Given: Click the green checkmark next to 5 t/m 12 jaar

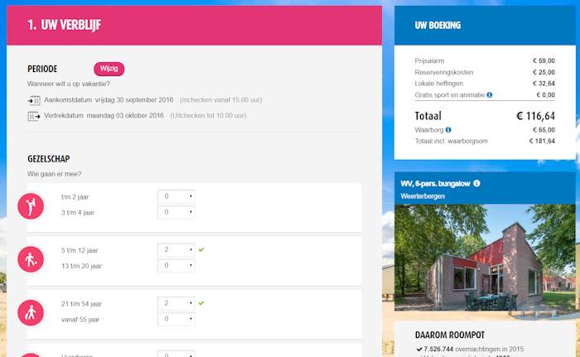Looking at the screenshot, I should coord(201,249).
